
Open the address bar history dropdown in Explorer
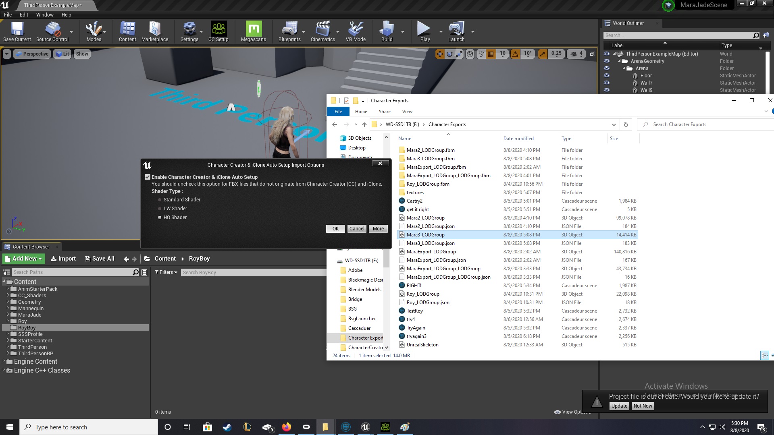614,124
